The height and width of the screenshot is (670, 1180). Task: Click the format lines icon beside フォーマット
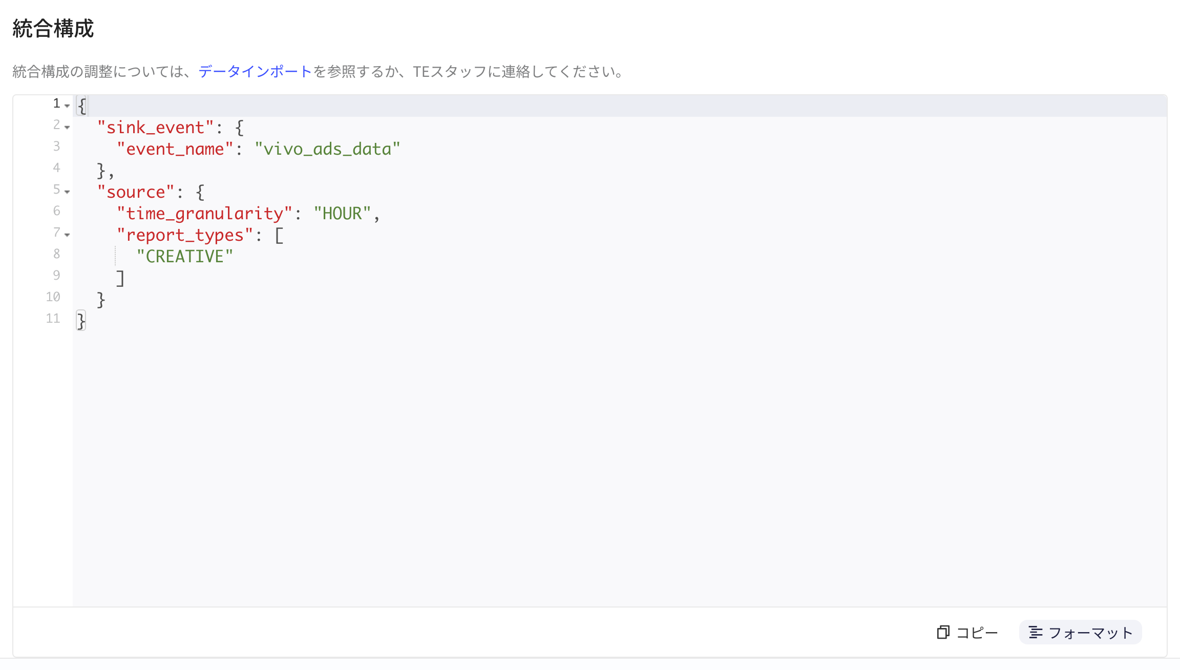click(x=1036, y=633)
